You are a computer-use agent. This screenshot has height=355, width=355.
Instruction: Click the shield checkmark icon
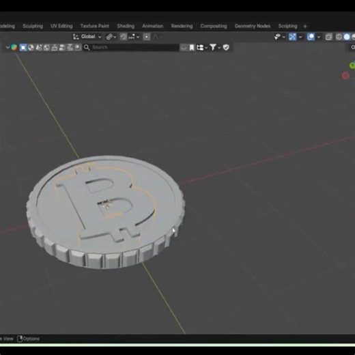click(226, 47)
